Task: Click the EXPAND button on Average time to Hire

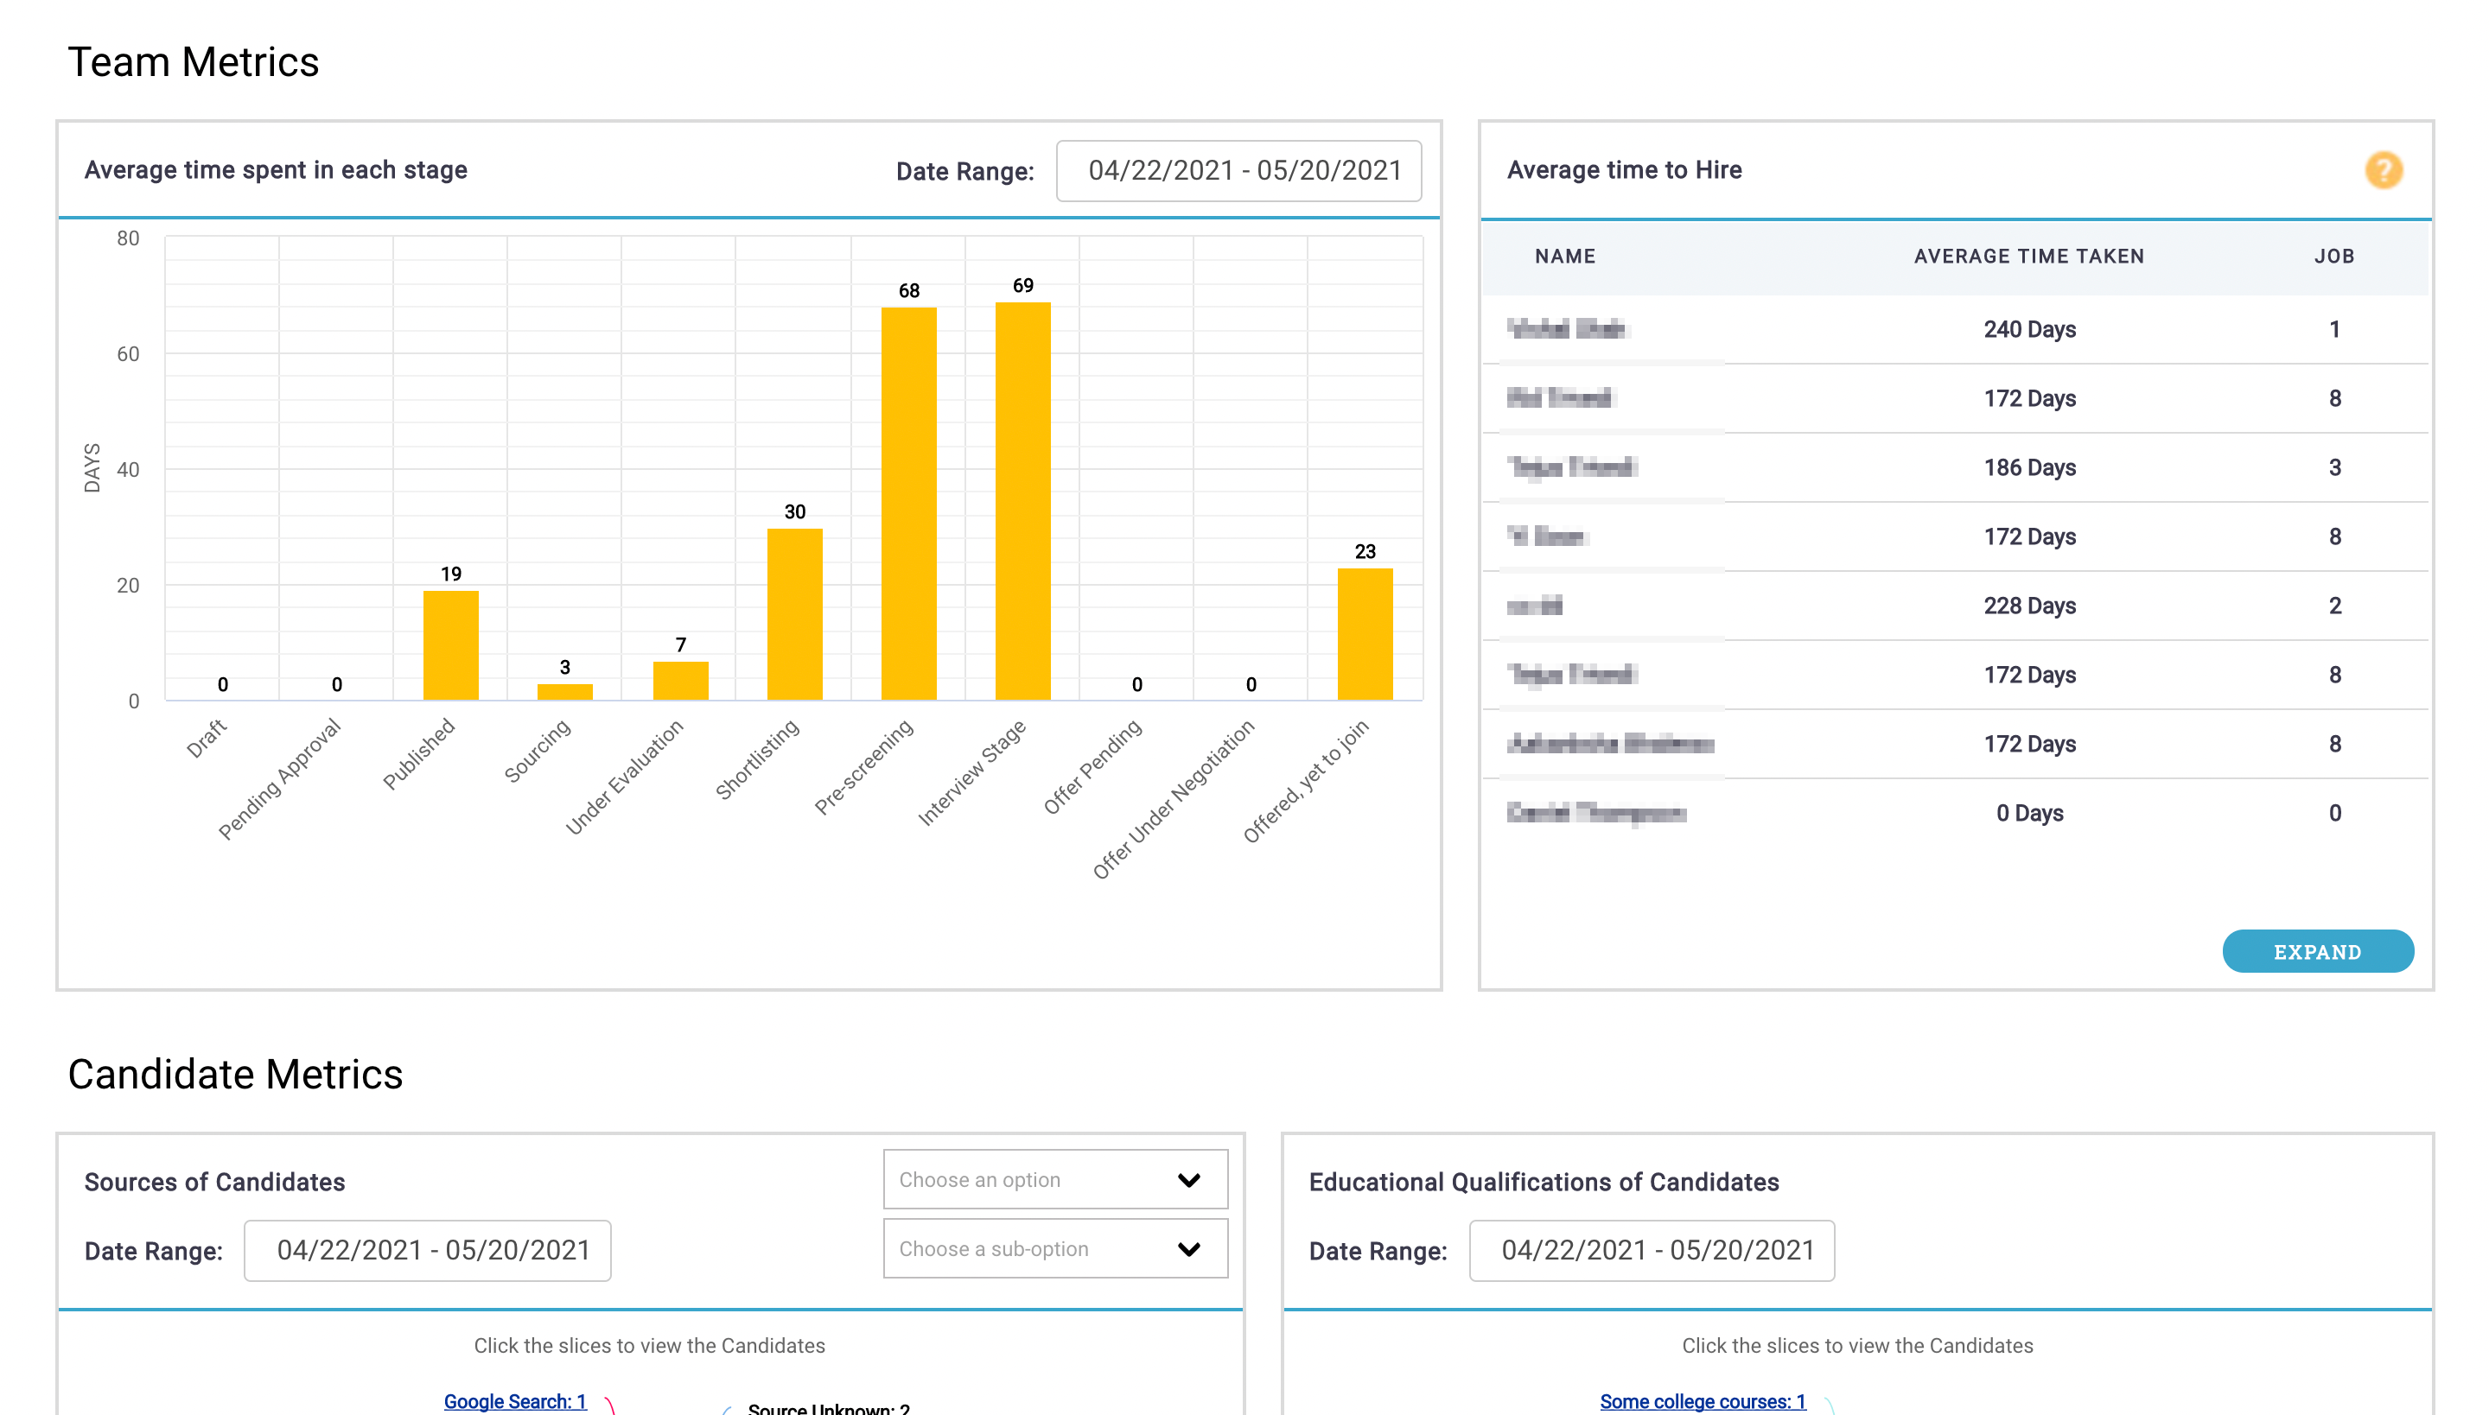Action: [2318, 951]
